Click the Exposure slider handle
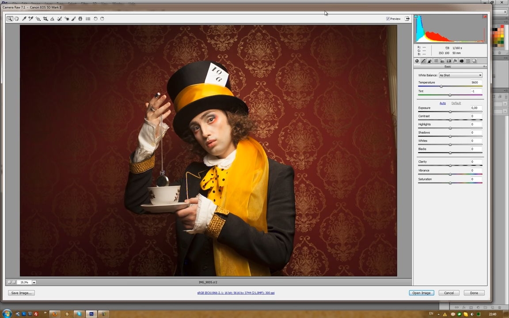Screen dimensions: 509x318 (x=450, y=112)
